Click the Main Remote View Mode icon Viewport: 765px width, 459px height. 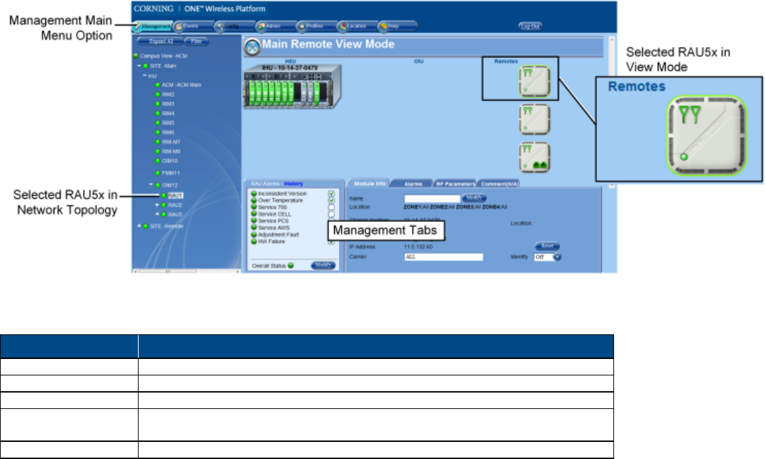[x=252, y=47]
